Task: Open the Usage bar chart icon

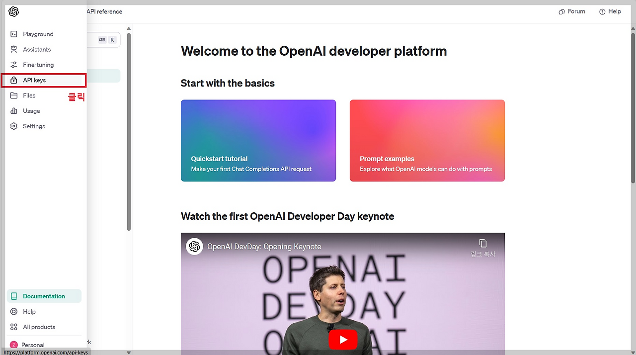Action: click(x=14, y=111)
